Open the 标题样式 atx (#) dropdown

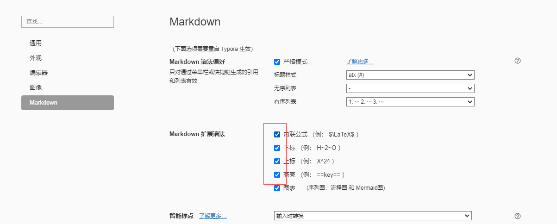pos(410,75)
